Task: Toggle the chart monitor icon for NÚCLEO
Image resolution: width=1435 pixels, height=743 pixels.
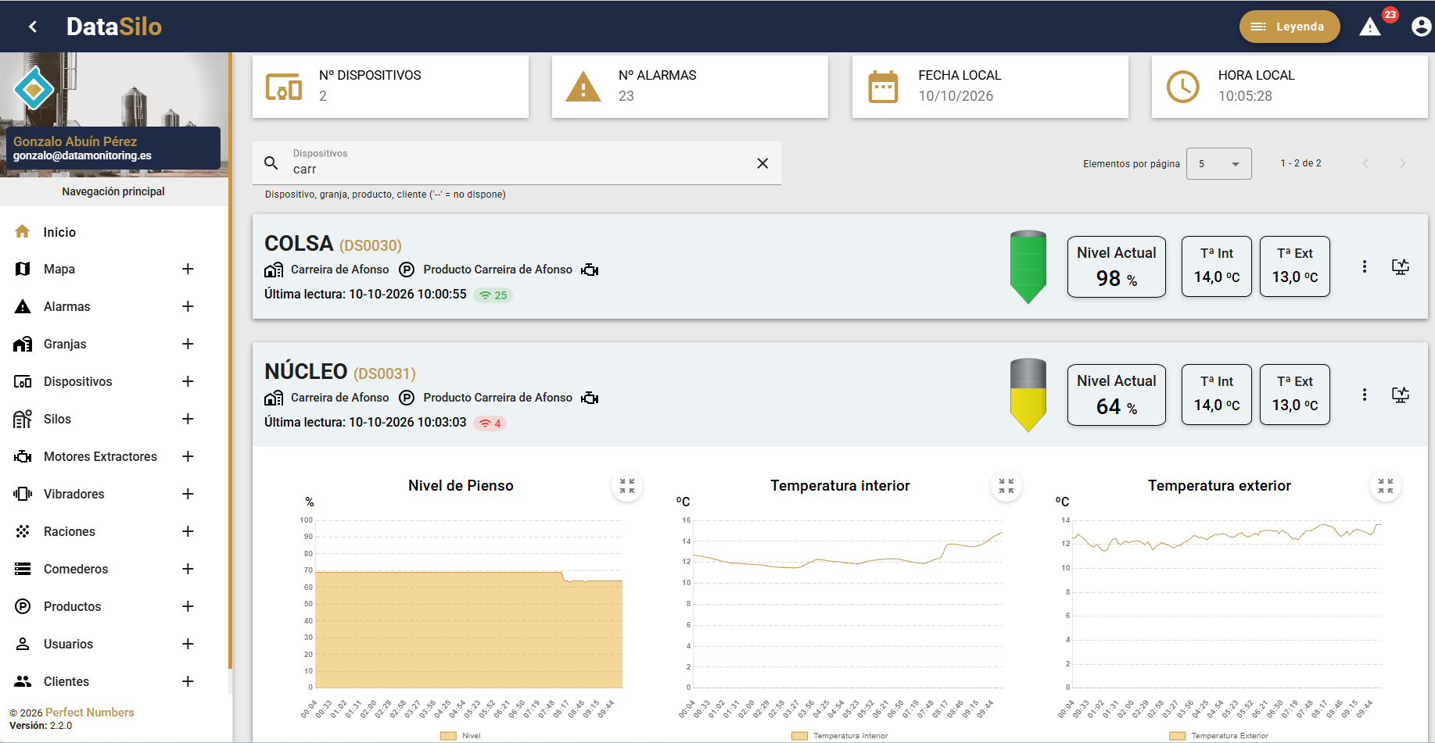Action: tap(1401, 395)
